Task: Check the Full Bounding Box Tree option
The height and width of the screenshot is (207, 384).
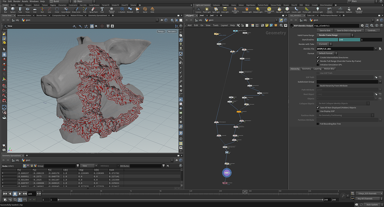Action: coord(318,124)
